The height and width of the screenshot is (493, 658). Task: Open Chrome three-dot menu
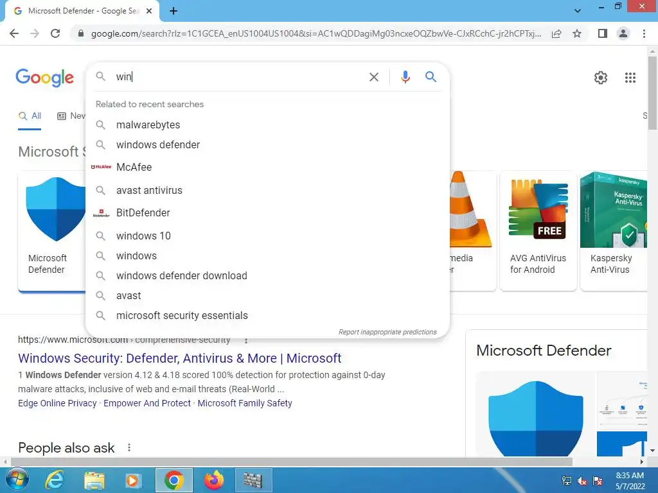point(644,33)
